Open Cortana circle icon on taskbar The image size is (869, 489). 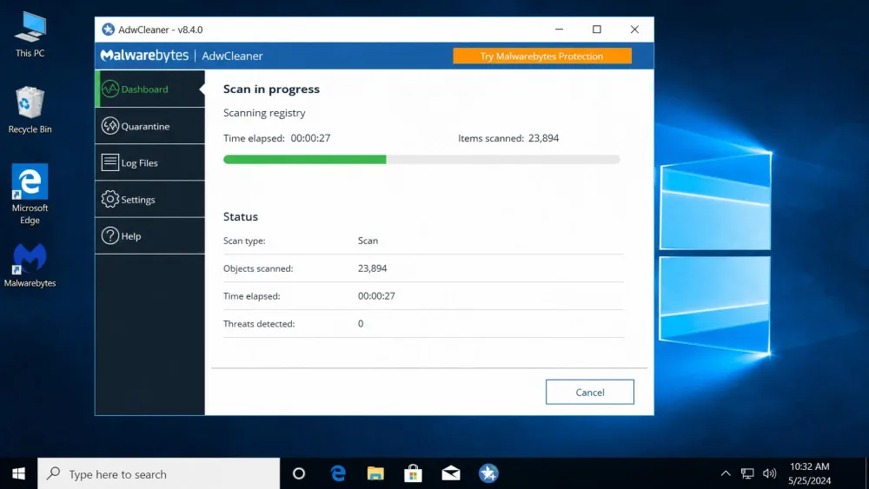click(299, 473)
